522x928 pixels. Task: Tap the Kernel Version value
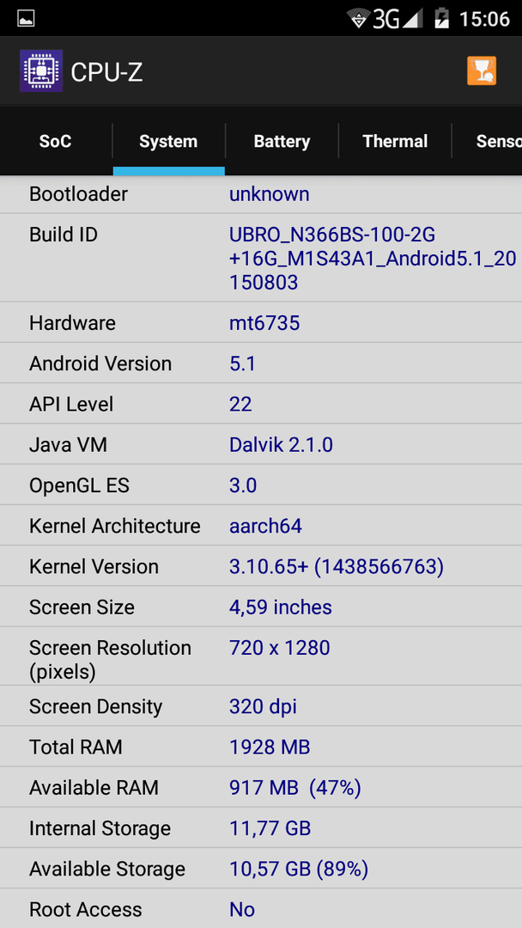[337, 566]
